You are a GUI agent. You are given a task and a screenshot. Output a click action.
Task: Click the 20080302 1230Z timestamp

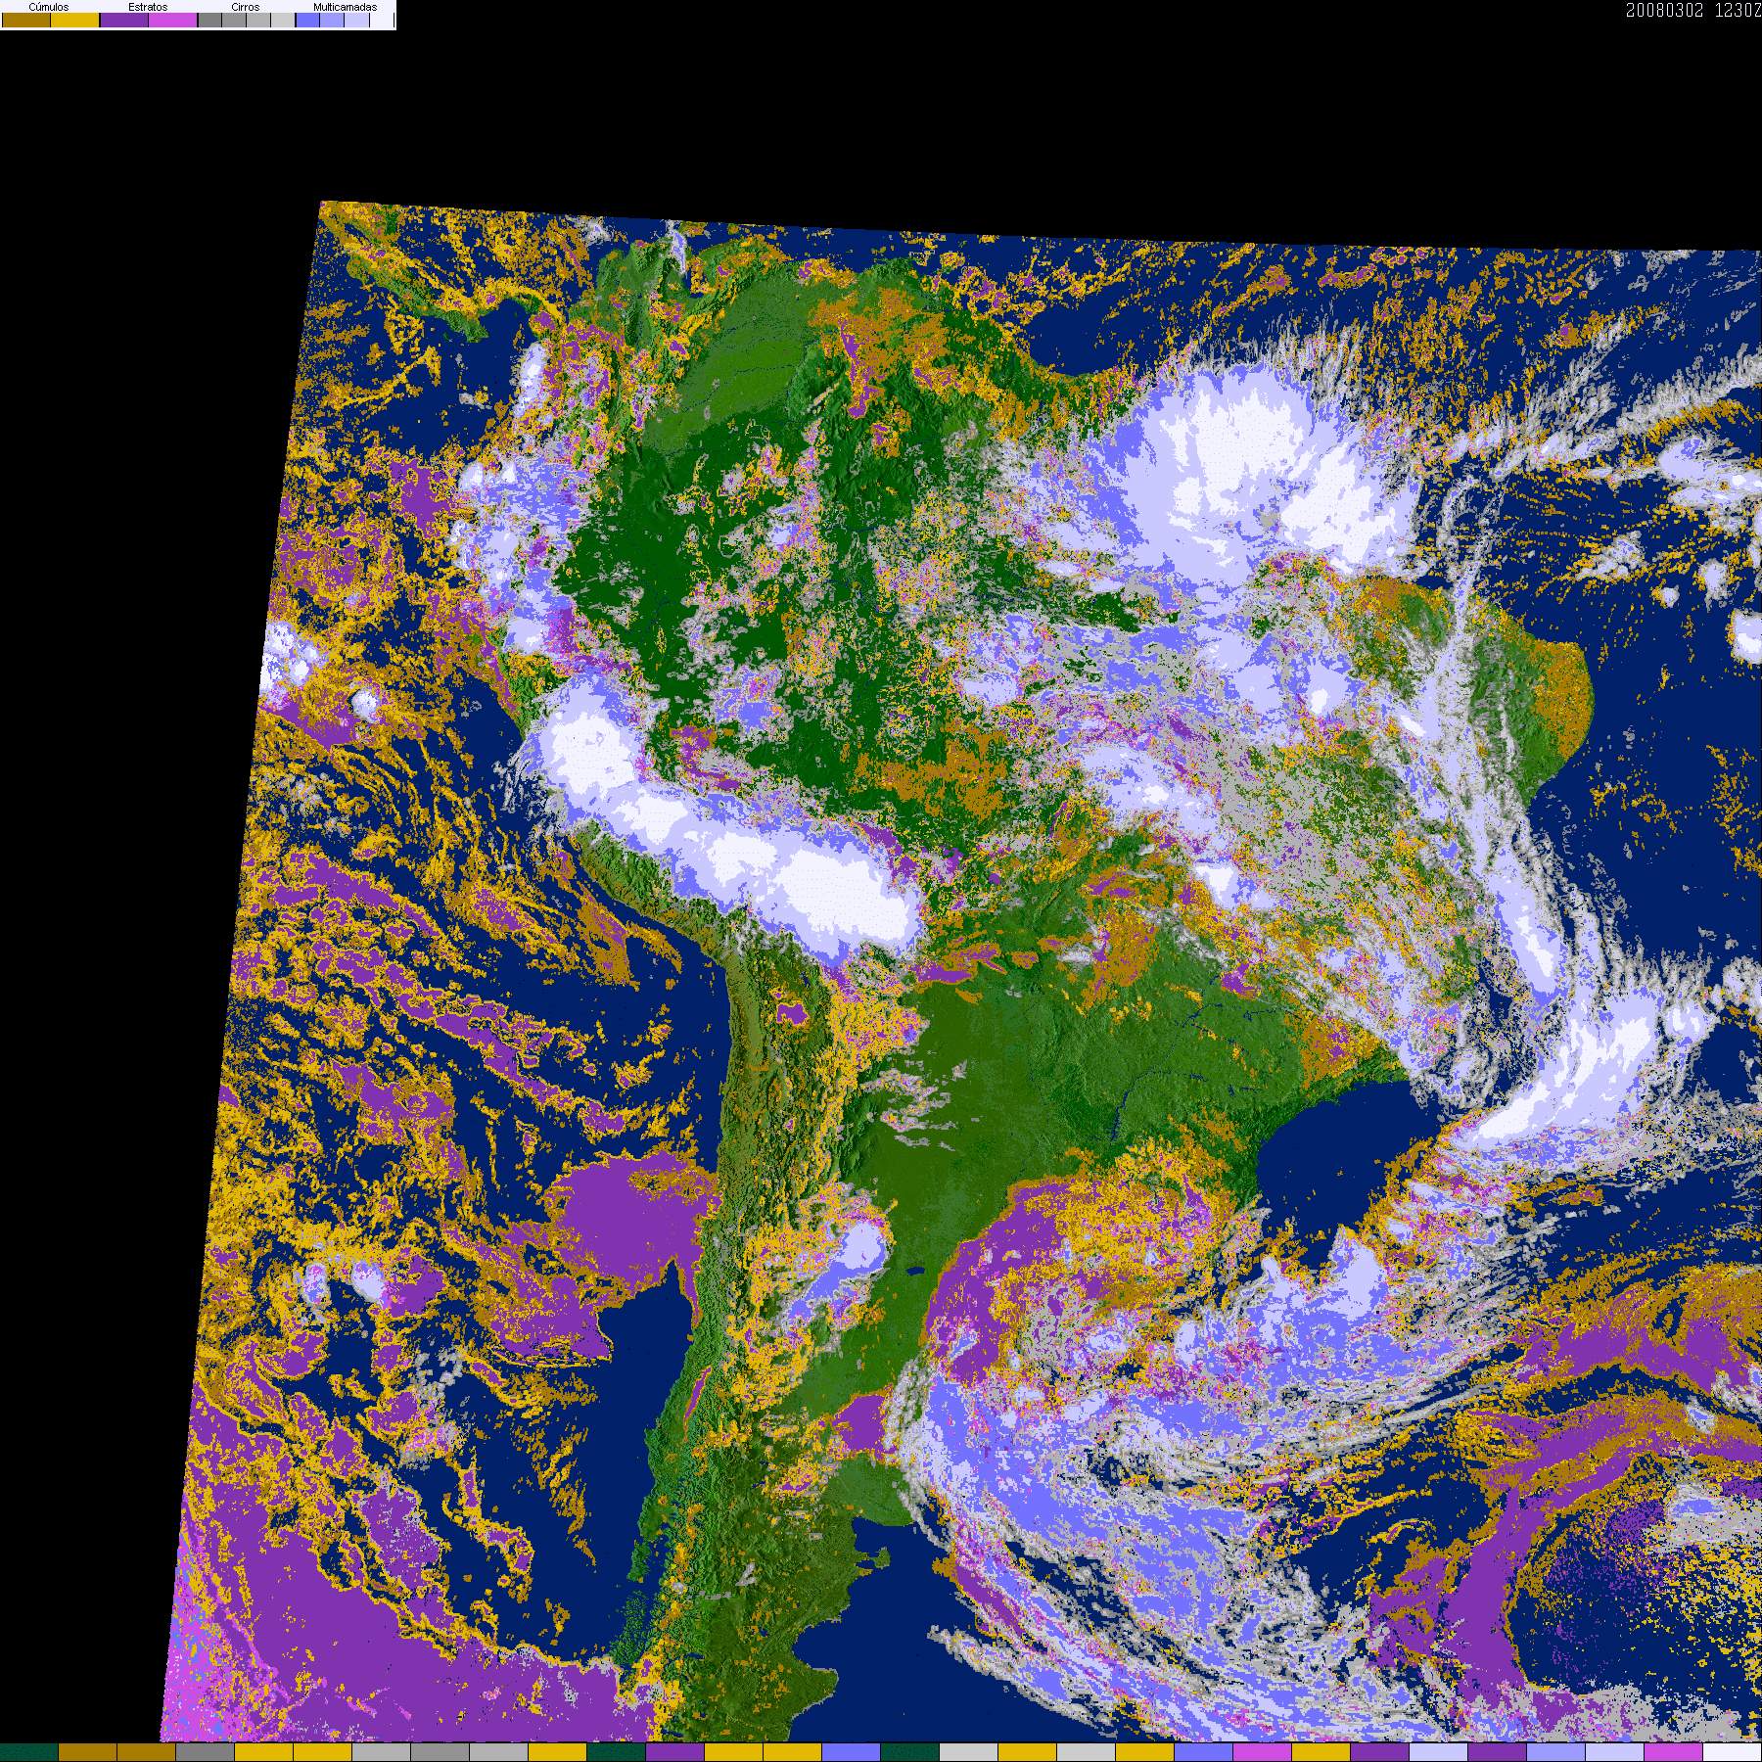tap(1693, 10)
